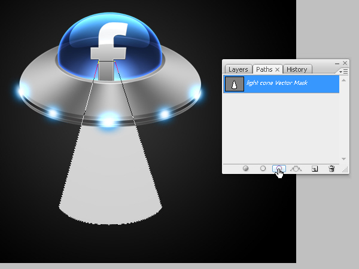
Task: Click the panel scrollbar down arrow
Action: [x=343, y=159]
